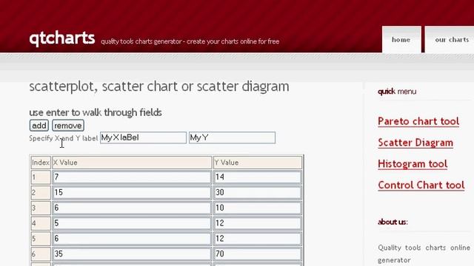Click X Value field in row 6 containing 35
The width and height of the screenshot is (474, 266).
point(132,254)
